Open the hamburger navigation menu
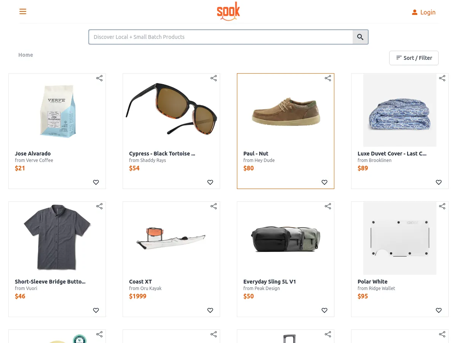This screenshot has width=457, height=343. pyautogui.click(x=23, y=11)
